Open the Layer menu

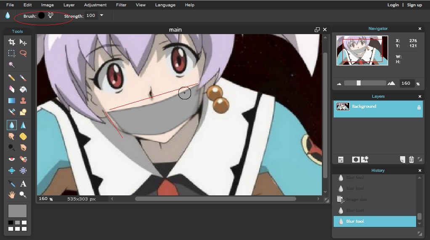point(69,5)
